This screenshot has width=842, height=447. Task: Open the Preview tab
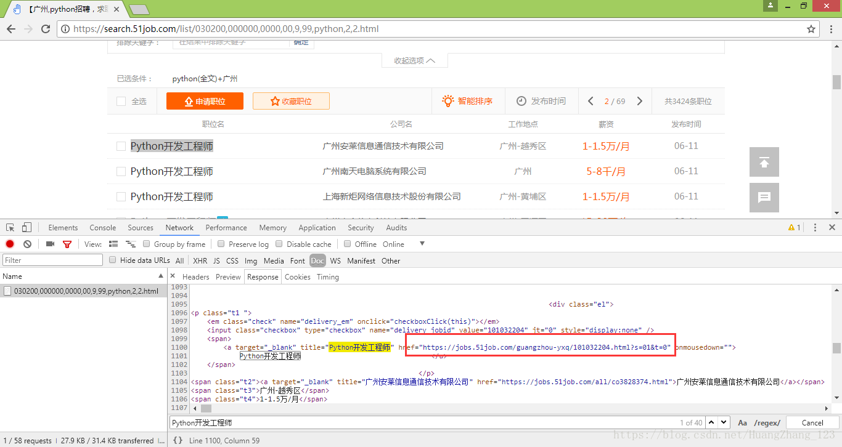point(228,277)
